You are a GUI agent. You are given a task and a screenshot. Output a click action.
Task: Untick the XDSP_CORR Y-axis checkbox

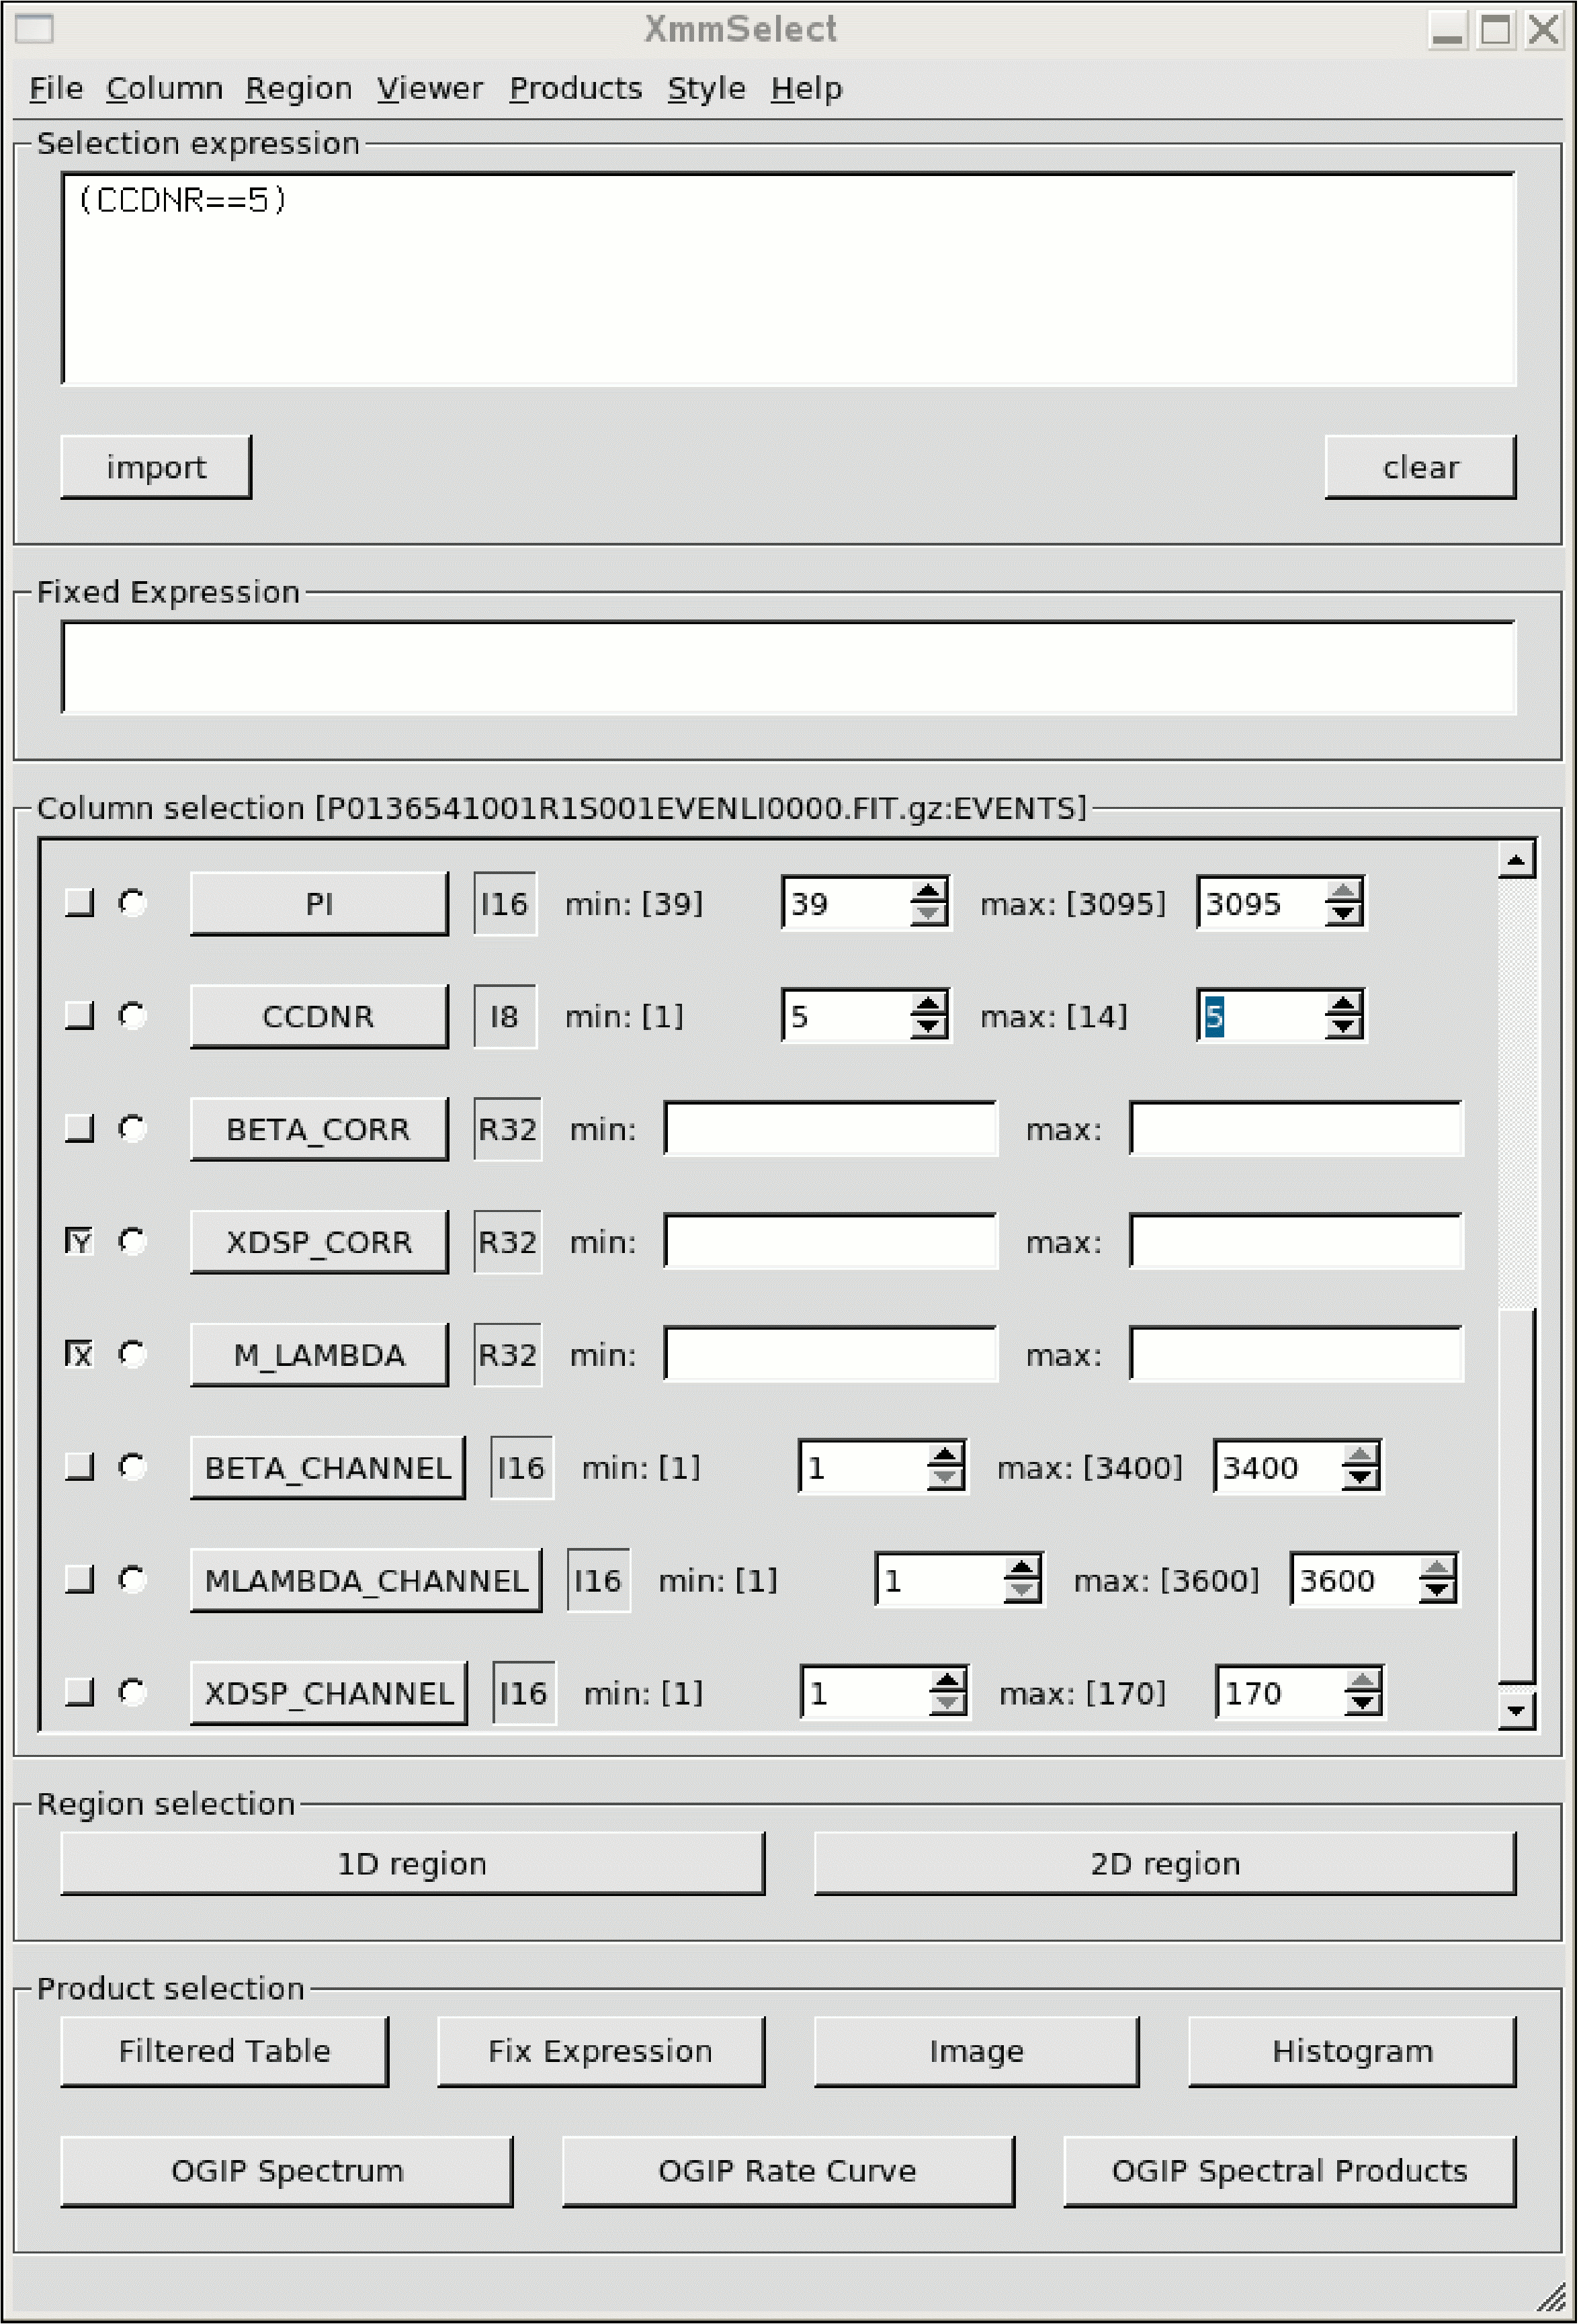pyautogui.click(x=79, y=1241)
